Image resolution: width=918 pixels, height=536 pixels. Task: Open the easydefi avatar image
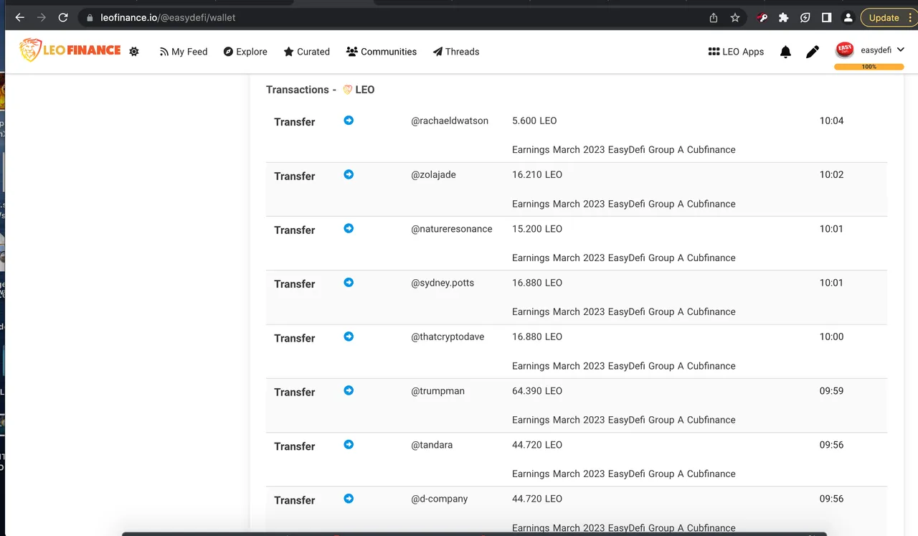[x=845, y=50]
